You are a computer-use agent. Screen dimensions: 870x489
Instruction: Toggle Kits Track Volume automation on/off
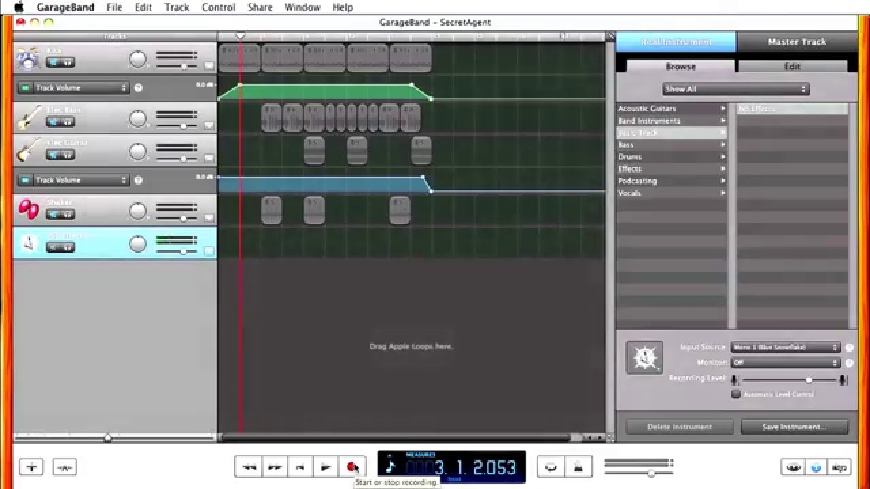[x=24, y=88]
